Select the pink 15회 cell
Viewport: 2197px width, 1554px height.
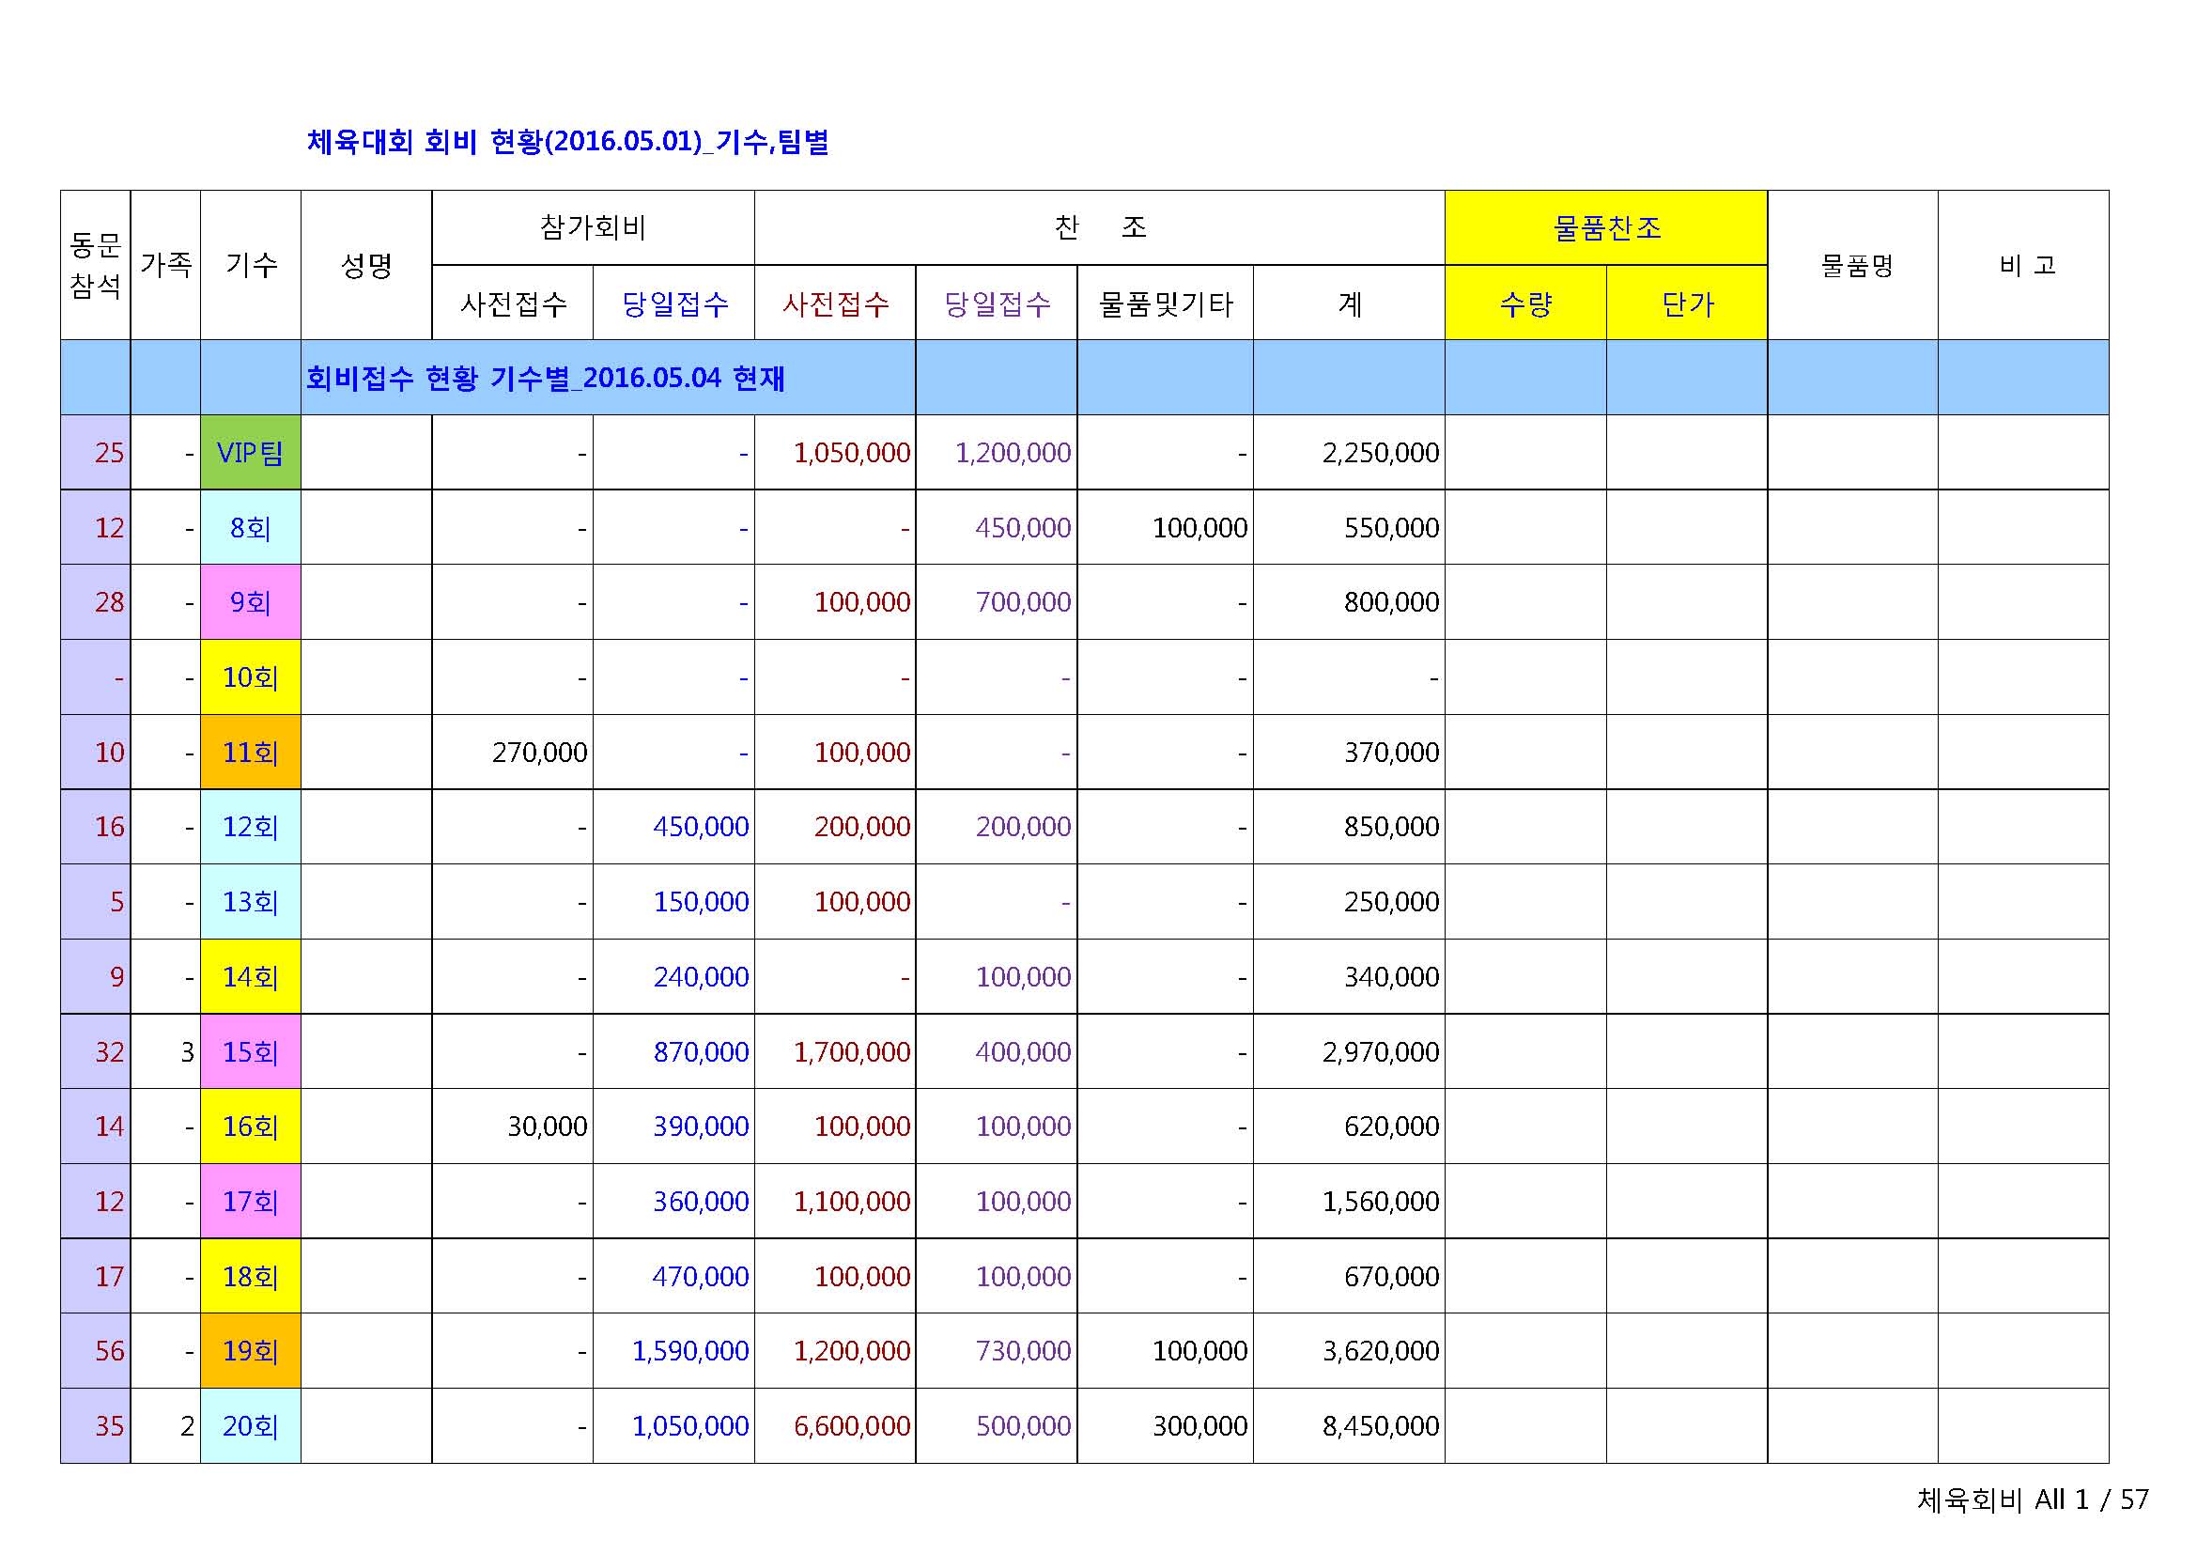pyautogui.click(x=251, y=1051)
